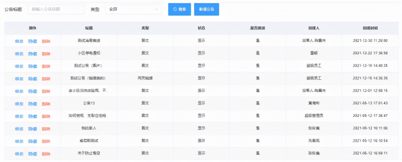Click the 创建时间 column header
This screenshot has height=162, width=402.
point(370,28)
